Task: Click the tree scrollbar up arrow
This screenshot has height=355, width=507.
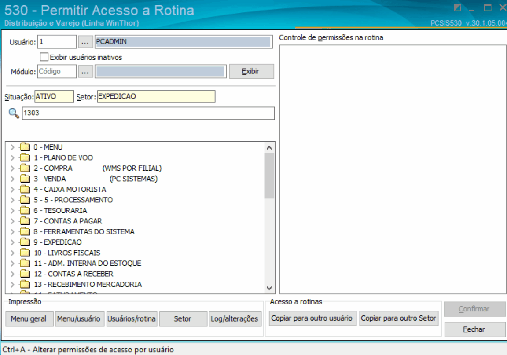Action: point(269,148)
